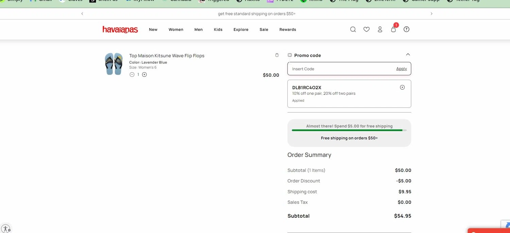The width and height of the screenshot is (510, 233).
Task: Click the 'Sales Tax' label
Action: [297, 202]
